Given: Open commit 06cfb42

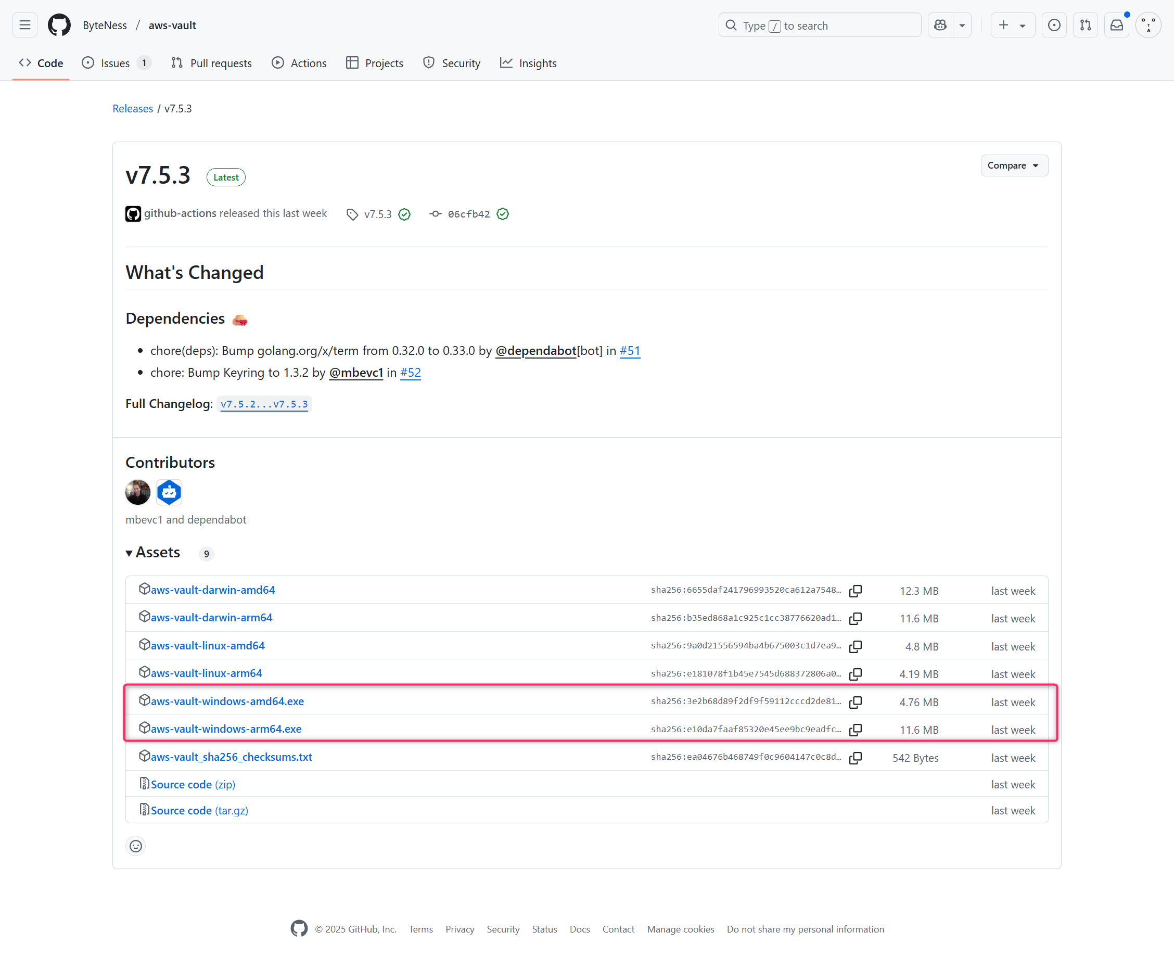Looking at the screenshot, I should click(468, 214).
